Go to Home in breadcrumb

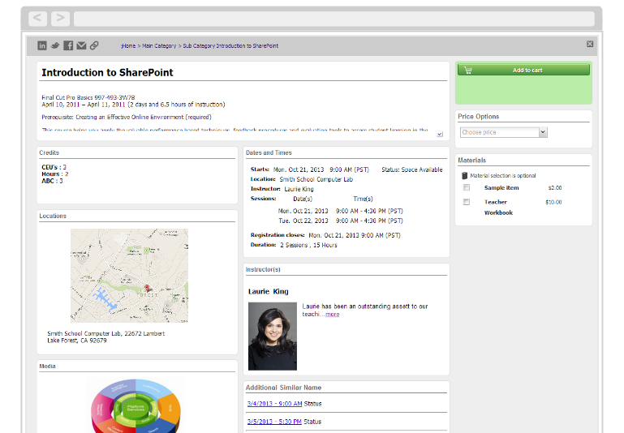tap(128, 45)
